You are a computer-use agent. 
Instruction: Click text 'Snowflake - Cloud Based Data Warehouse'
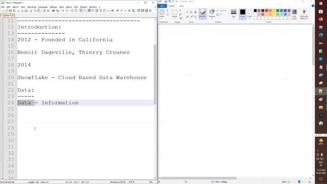click(x=82, y=77)
